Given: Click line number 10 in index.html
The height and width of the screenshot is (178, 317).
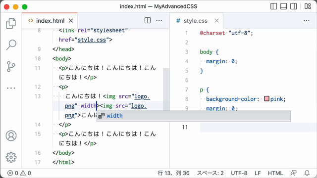Looking at the screenshot, I should (38, 58).
